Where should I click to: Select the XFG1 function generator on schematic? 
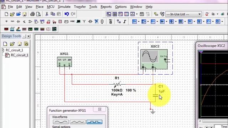tap(64, 62)
